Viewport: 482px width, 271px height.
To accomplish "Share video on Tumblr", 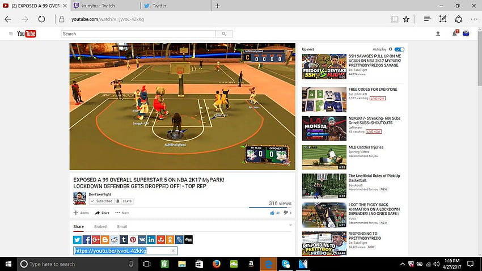I will tap(124, 240).
